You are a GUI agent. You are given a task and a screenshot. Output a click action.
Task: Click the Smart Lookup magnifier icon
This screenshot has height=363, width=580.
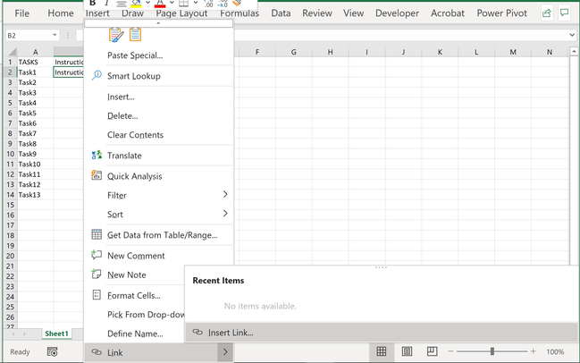point(97,75)
